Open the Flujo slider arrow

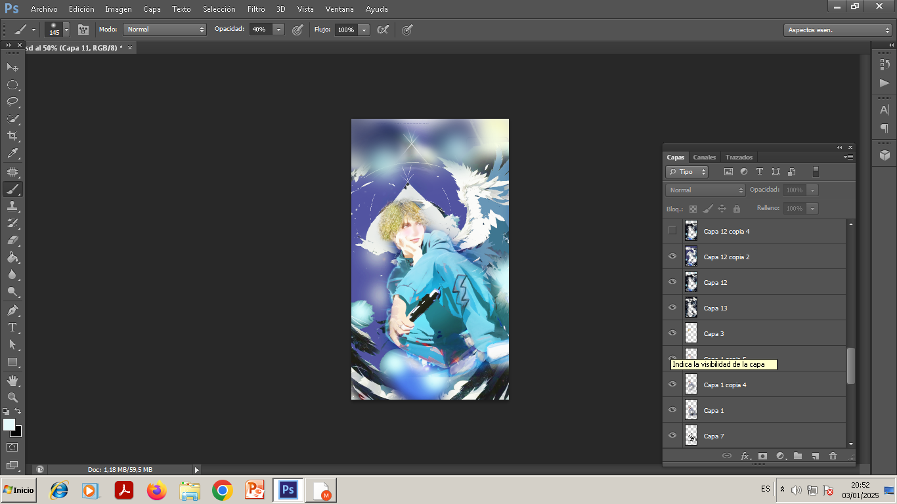tap(364, 30)
